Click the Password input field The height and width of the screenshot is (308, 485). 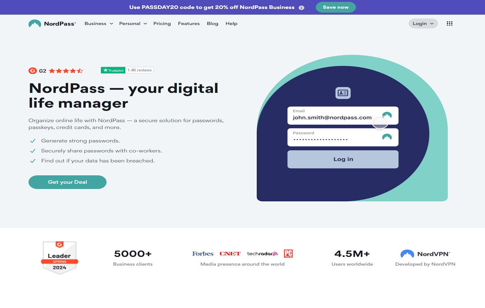(343, 137)
